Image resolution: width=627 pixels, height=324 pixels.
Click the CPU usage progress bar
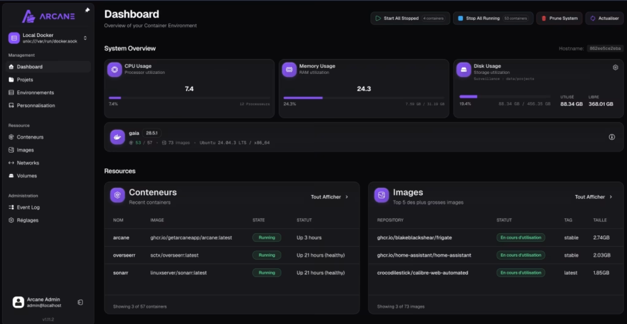click(189, 98)
